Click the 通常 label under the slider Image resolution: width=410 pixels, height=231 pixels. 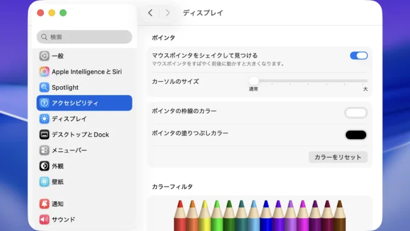coord(253,89)
